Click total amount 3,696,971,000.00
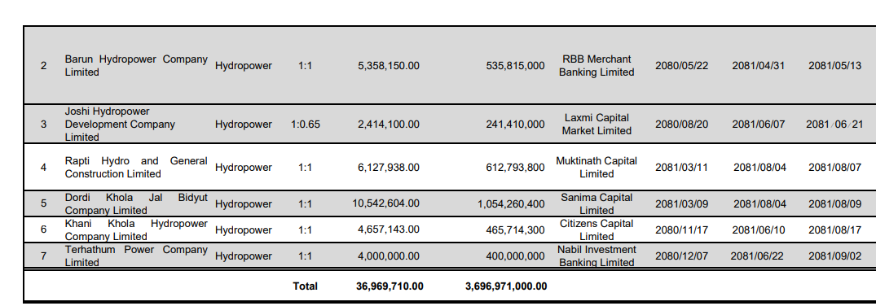 (x=506, y=286)
